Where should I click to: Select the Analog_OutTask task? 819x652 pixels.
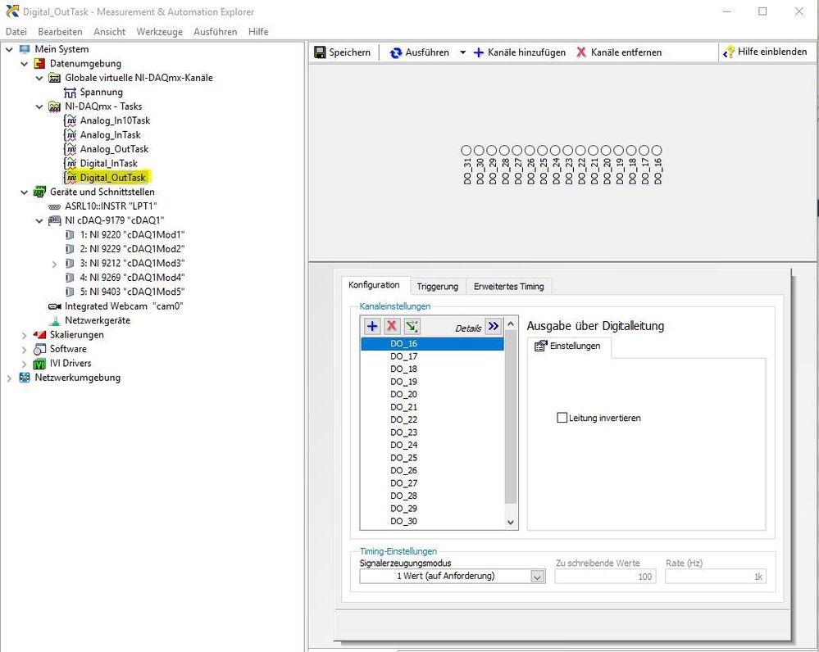pos(114,149)
